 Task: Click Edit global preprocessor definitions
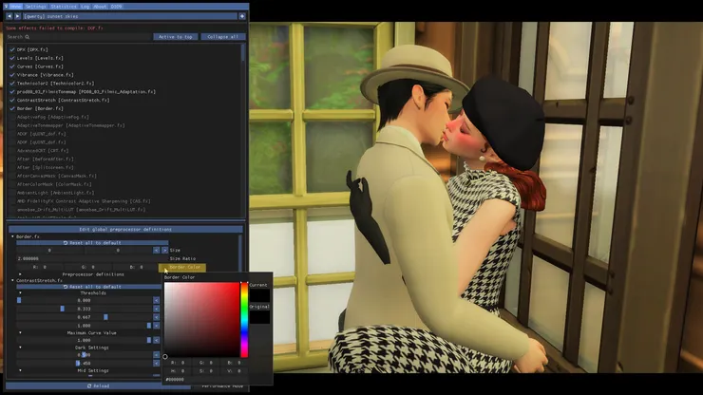pos(125,229)
